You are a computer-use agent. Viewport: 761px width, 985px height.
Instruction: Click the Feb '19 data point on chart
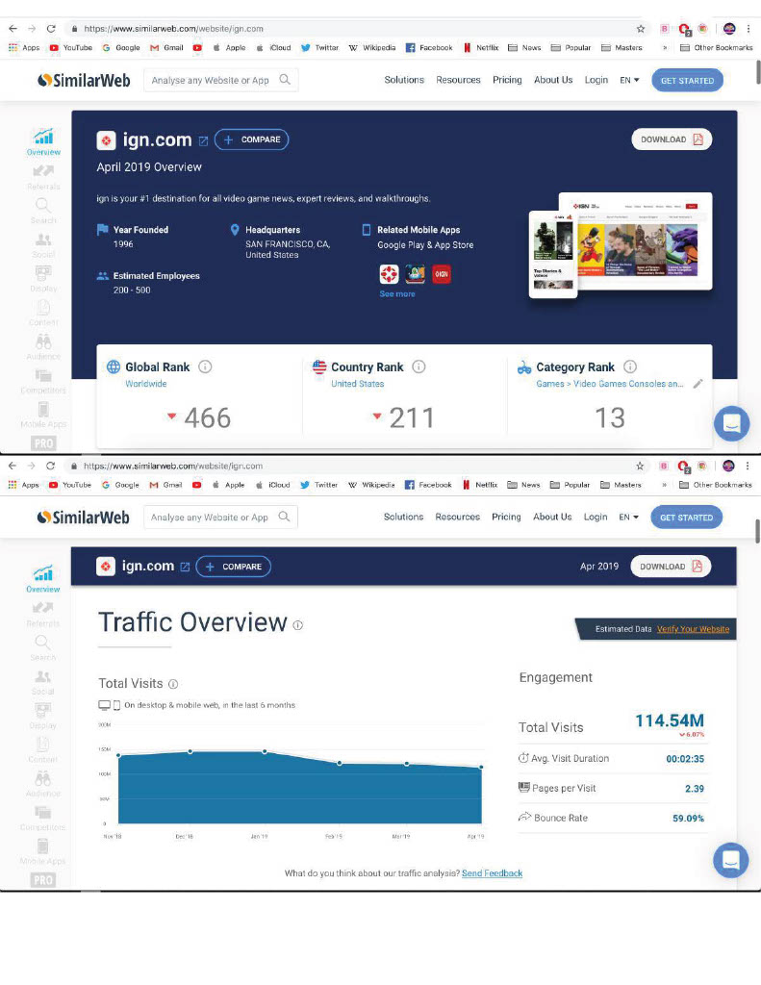(x=340, y=763)
